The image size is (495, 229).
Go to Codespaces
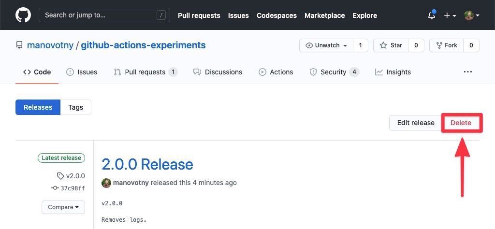[277, 15]
